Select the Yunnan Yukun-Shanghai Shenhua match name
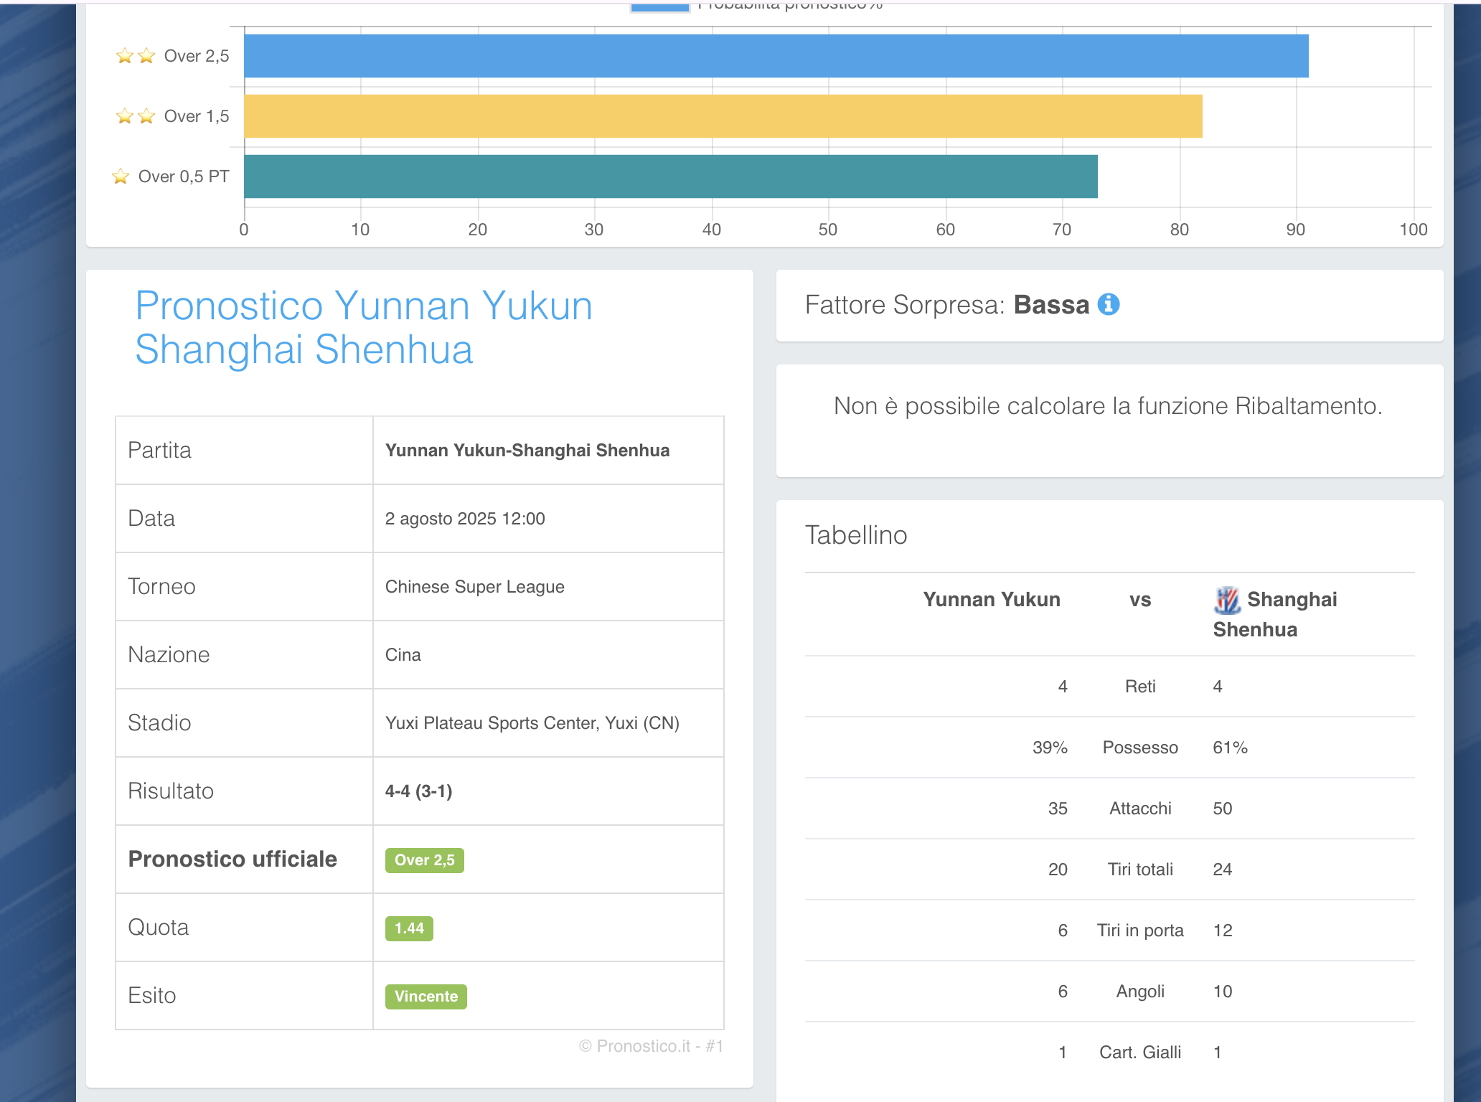The image size is (1481, 1102). click(527, 451)
